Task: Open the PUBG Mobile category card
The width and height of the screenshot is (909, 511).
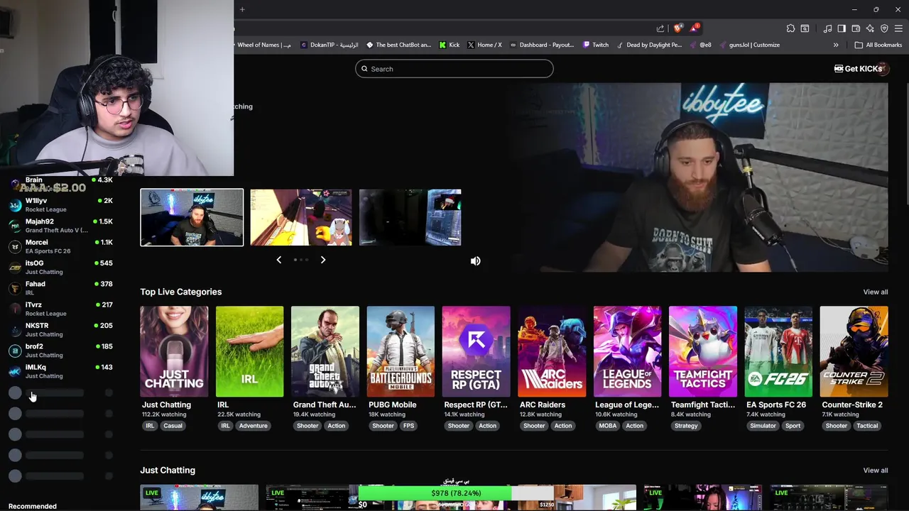Action: point(401,351)
